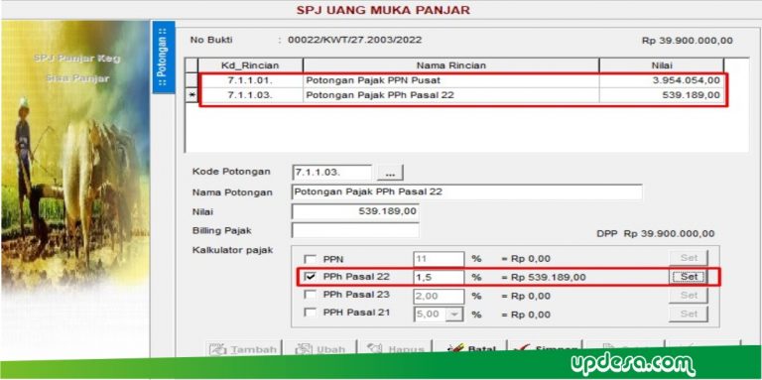Click the Simpan save checkmark icon
The height and width of the screenshot is (380, 762).
pos(522,349)
